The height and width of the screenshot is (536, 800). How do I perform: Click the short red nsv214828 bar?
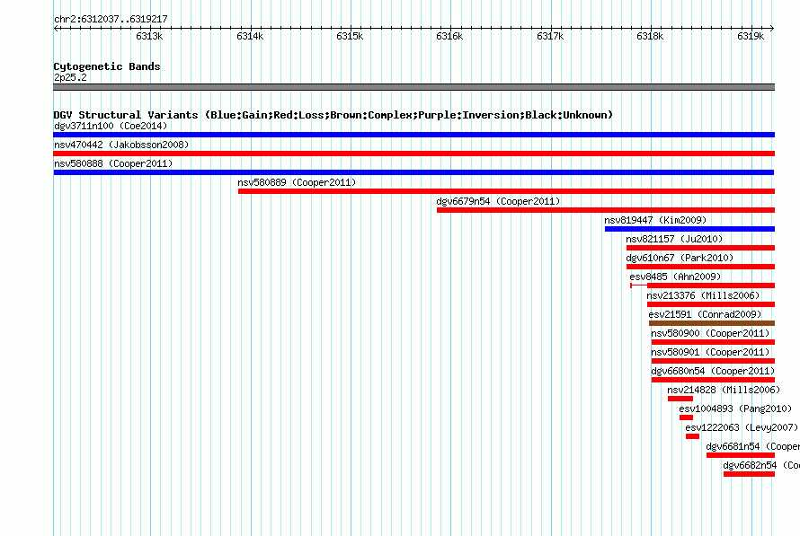click(x=680, y=399)
